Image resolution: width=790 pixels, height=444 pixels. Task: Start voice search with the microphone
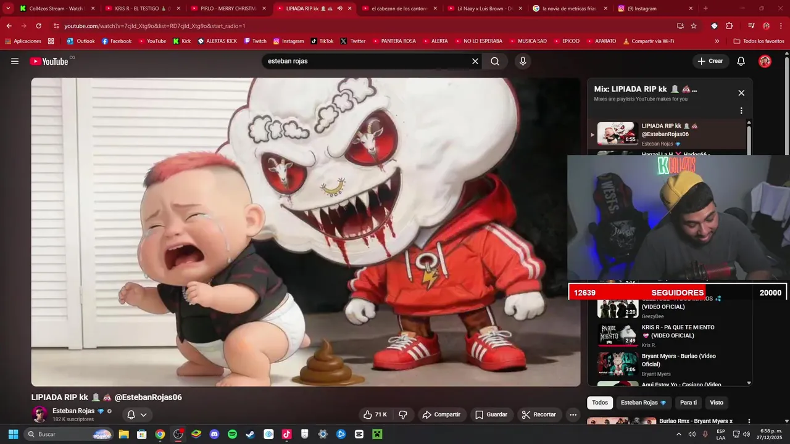click(x=523, y=61)
